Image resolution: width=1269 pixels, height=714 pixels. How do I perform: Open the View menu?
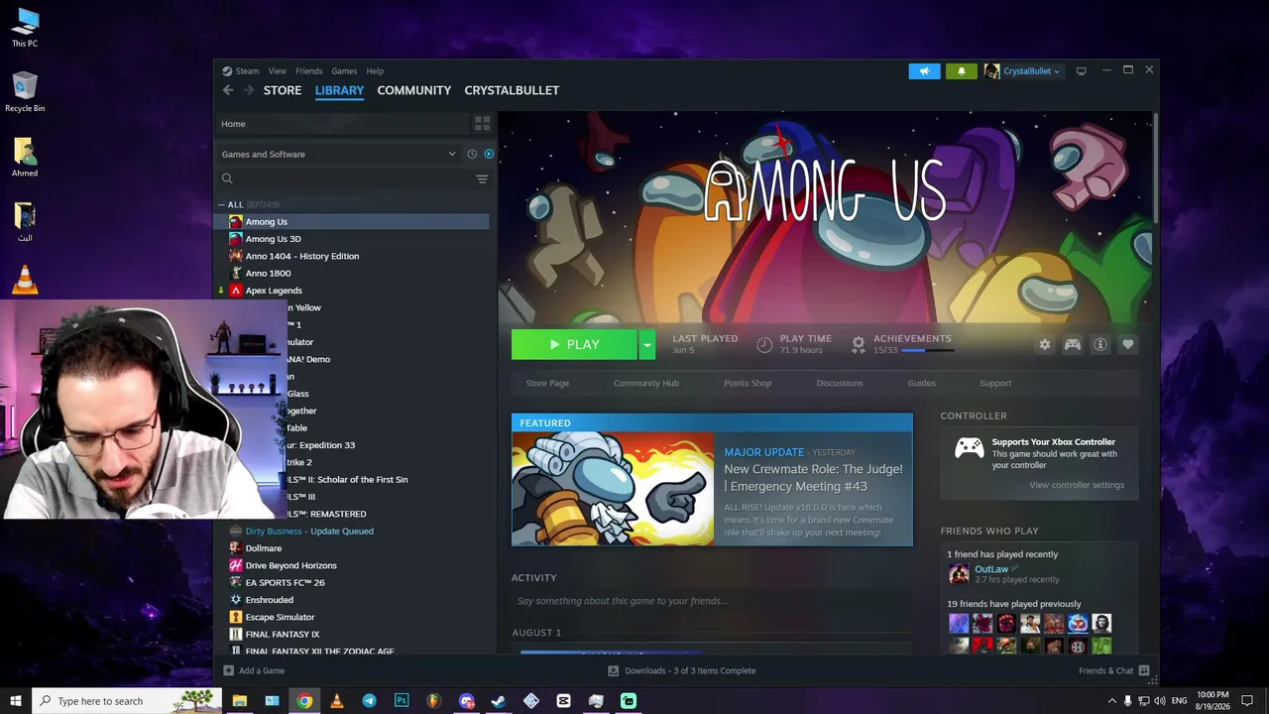pyautogui.click(x=278, y=71)
